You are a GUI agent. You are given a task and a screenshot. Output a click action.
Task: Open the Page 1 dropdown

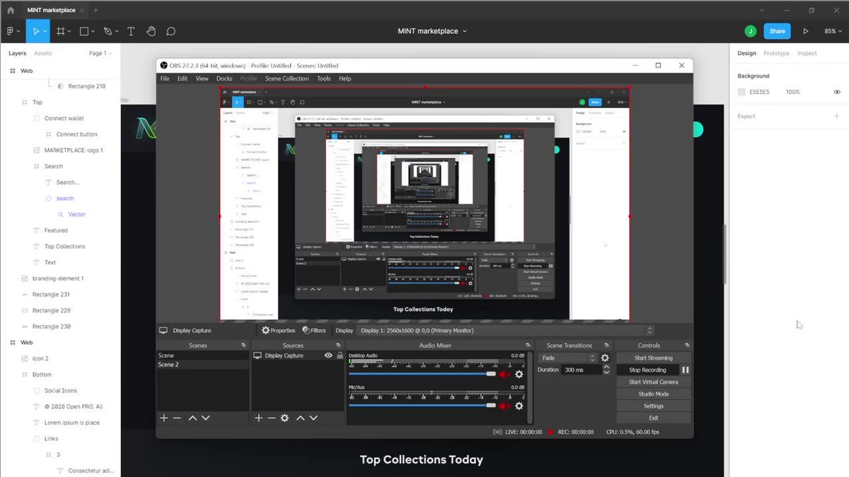100,53
